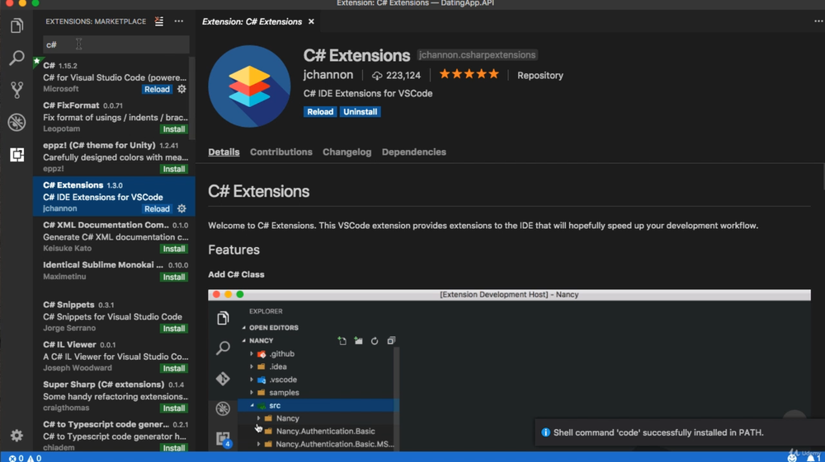Open the Search view in activity bar

tap(16, 58)
